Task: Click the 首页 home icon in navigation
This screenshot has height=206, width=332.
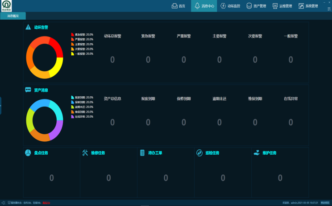Action: [174, 6]
